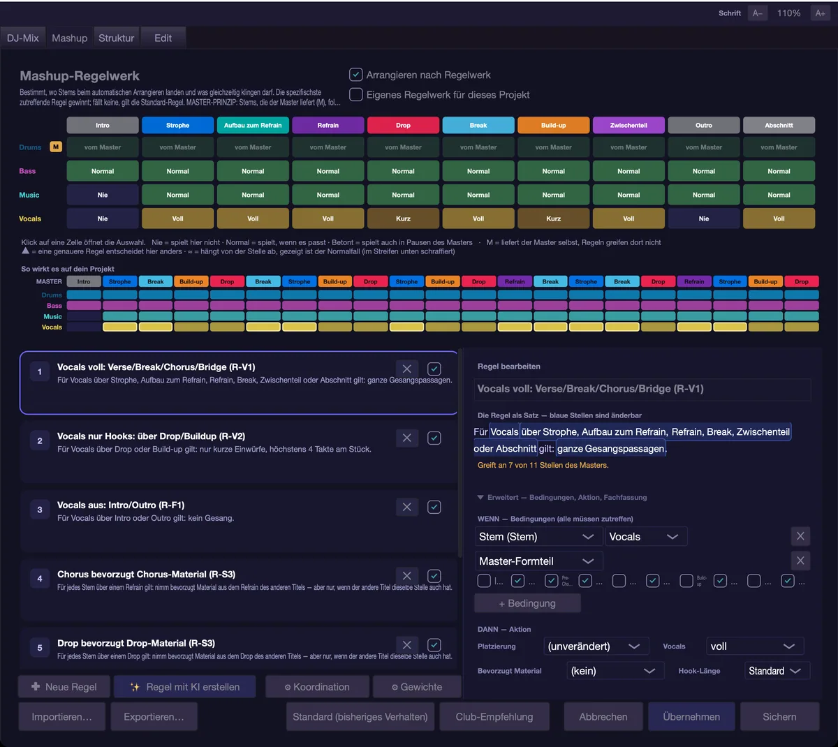Add a condition with + Bedingung

(x=527, y=603)
